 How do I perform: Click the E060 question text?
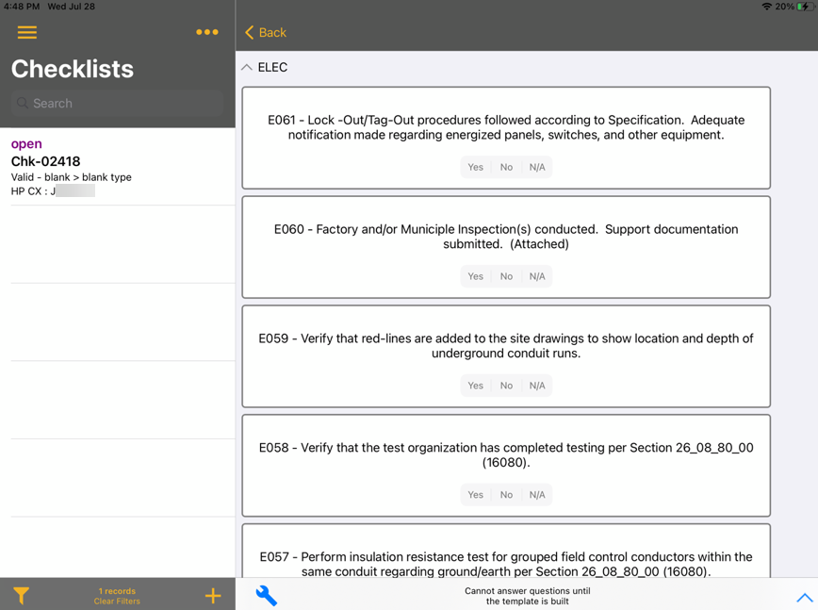[x=506, y=237]
